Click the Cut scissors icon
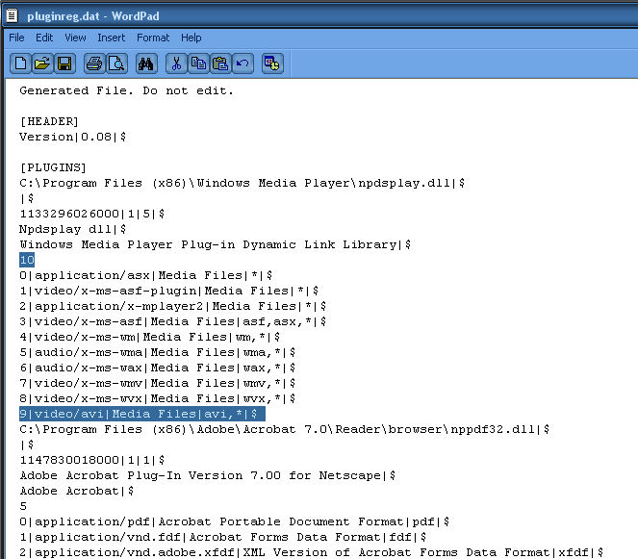638x559 pixels. point(176,64)
